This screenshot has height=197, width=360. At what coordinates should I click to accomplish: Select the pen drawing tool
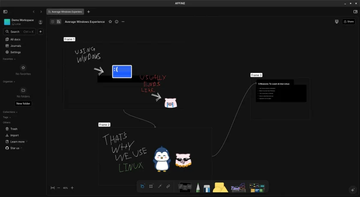coord(198,188)
